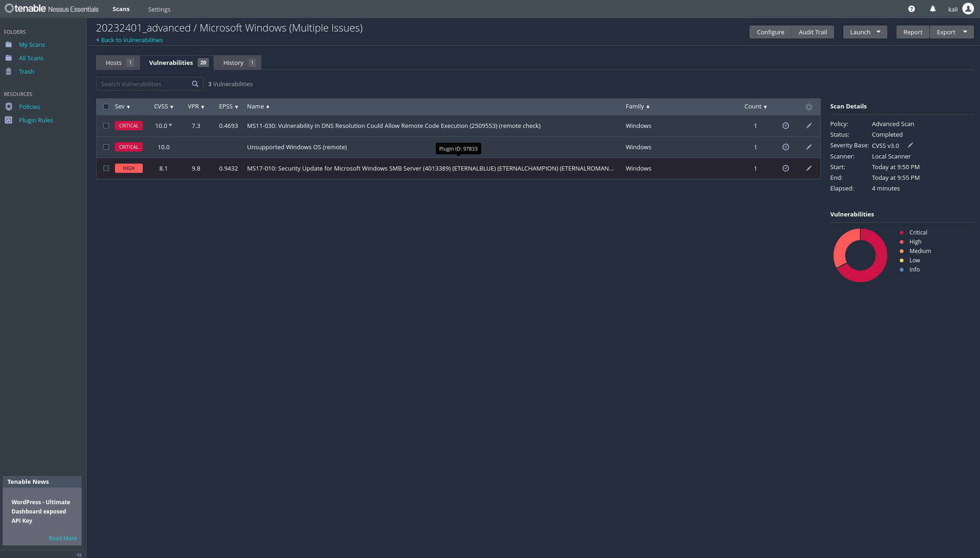Click Back to Vulnerabilities link
This screenshot has width=980, height=558.
coord(132,40)
